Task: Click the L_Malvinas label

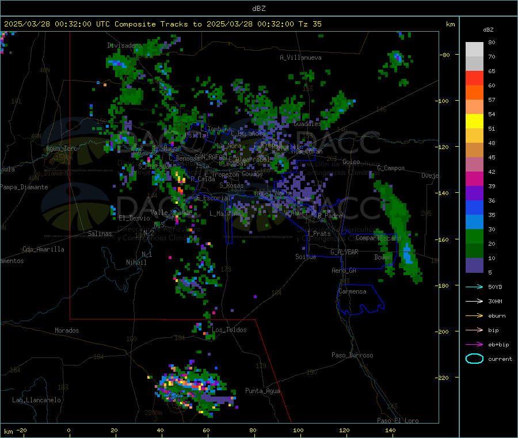Action: (227, 214)
